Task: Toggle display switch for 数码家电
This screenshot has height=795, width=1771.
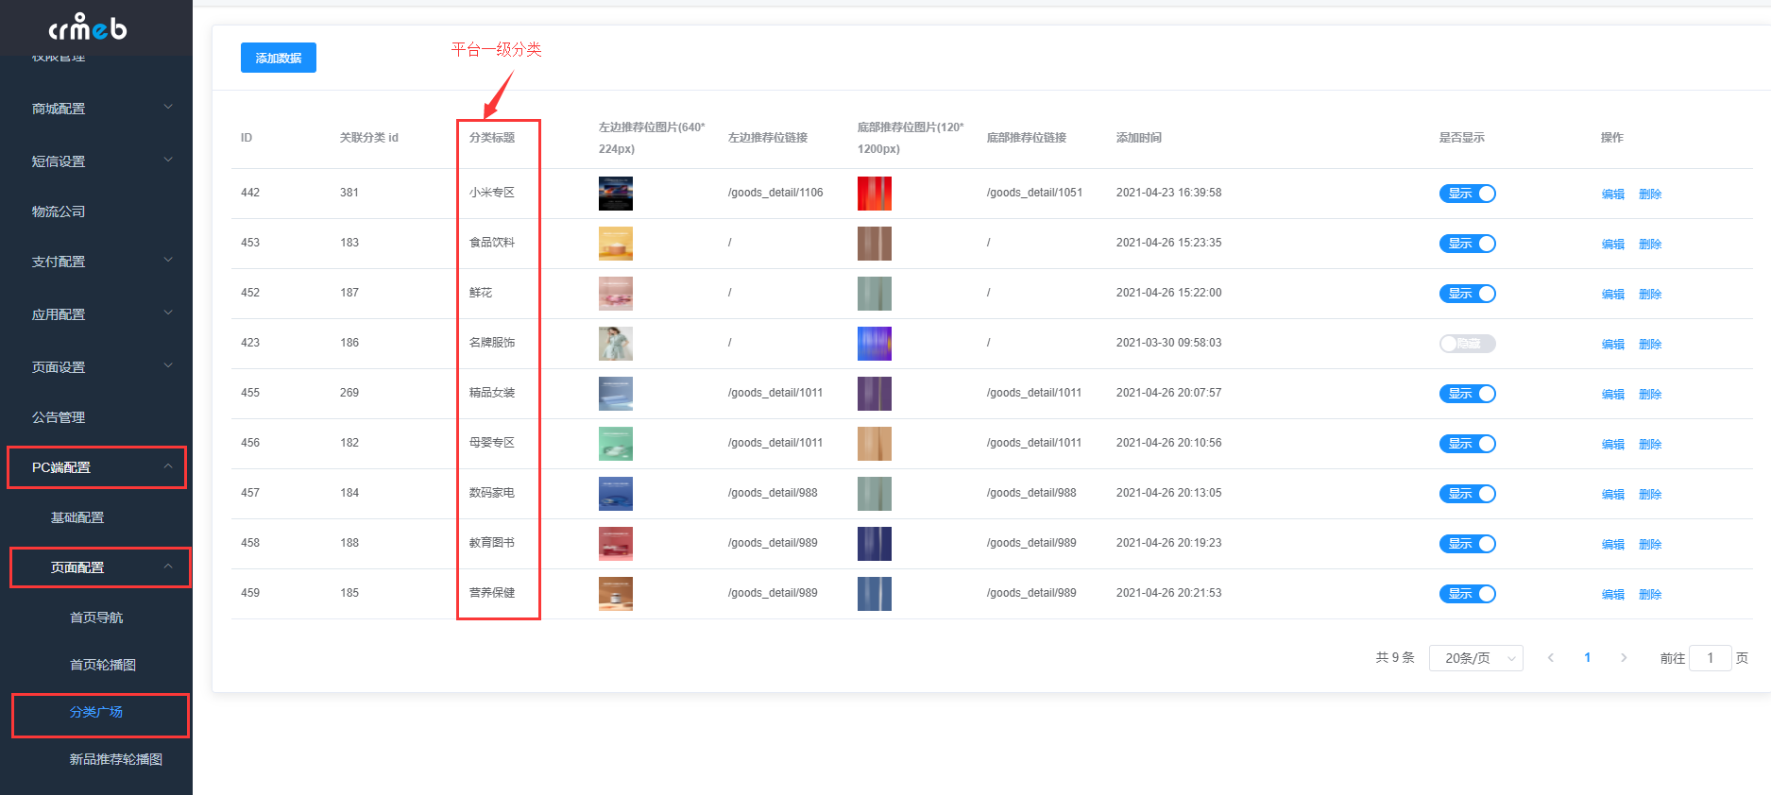Action: point(1467,494)
